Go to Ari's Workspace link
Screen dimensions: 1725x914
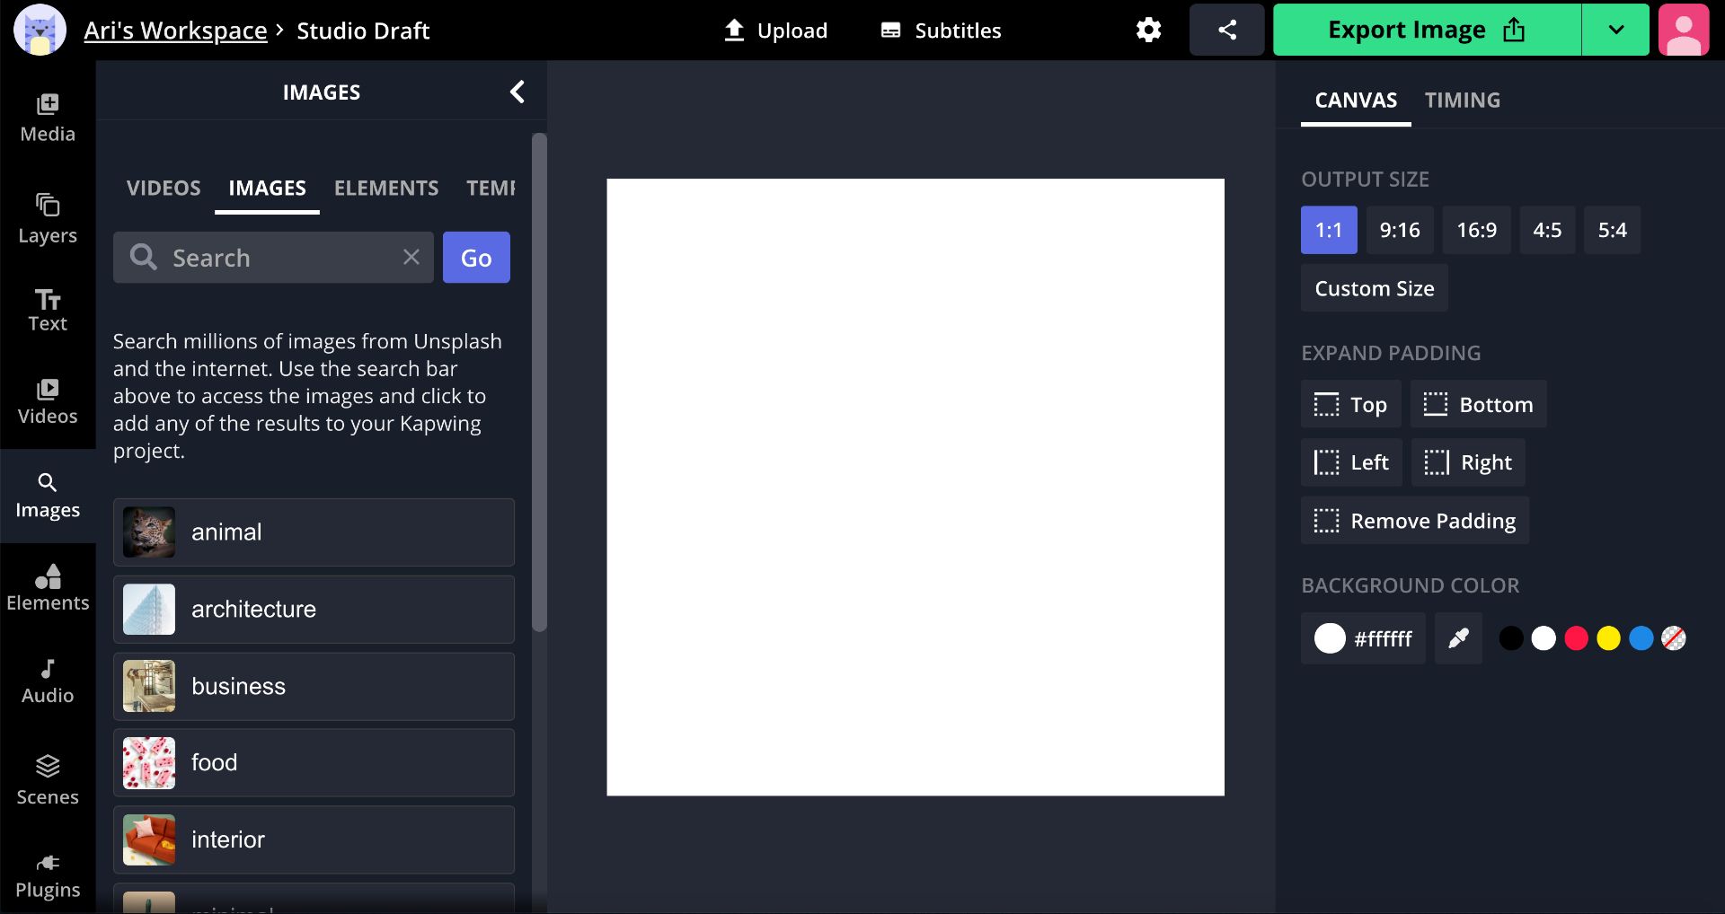(175, 31)
